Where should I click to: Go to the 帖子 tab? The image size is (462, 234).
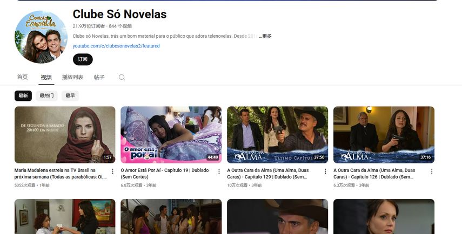point(99,77)
